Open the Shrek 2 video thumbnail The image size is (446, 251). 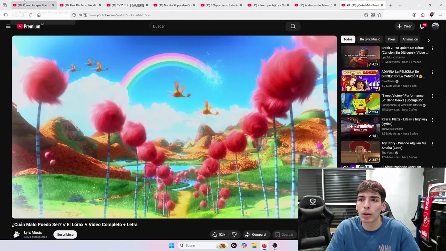coord(360,56)
